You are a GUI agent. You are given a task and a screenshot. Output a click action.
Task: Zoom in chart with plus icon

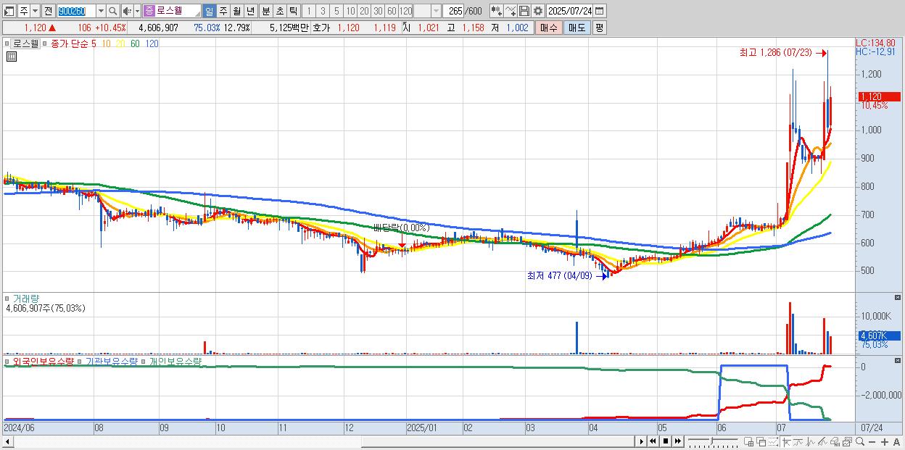(885, 441)
